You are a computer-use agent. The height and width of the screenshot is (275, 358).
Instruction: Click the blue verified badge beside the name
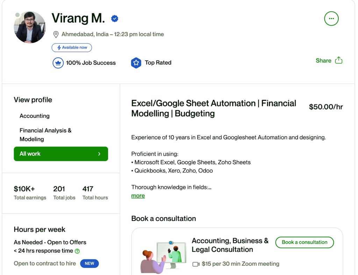115,19
